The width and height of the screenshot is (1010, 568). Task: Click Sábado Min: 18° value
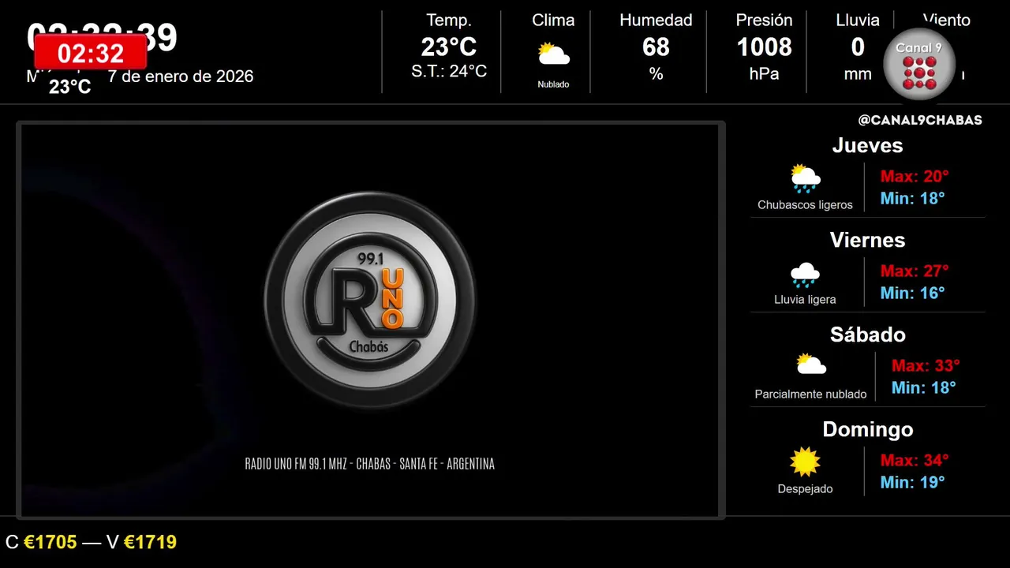pos(923,387)
